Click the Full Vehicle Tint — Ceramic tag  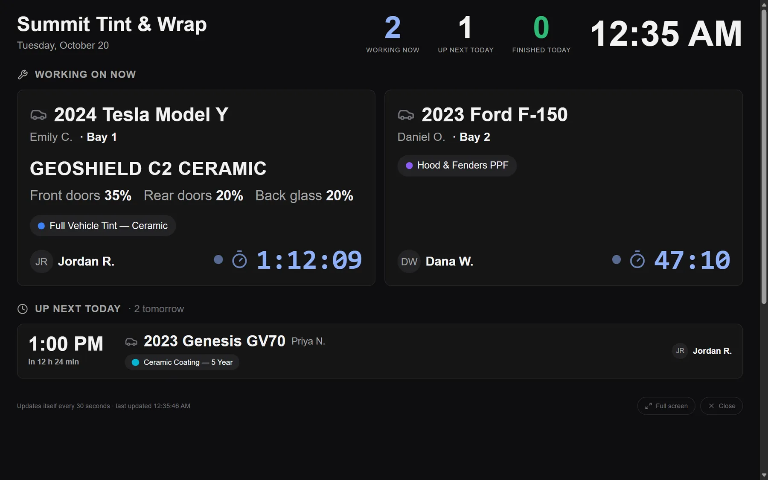103,226
